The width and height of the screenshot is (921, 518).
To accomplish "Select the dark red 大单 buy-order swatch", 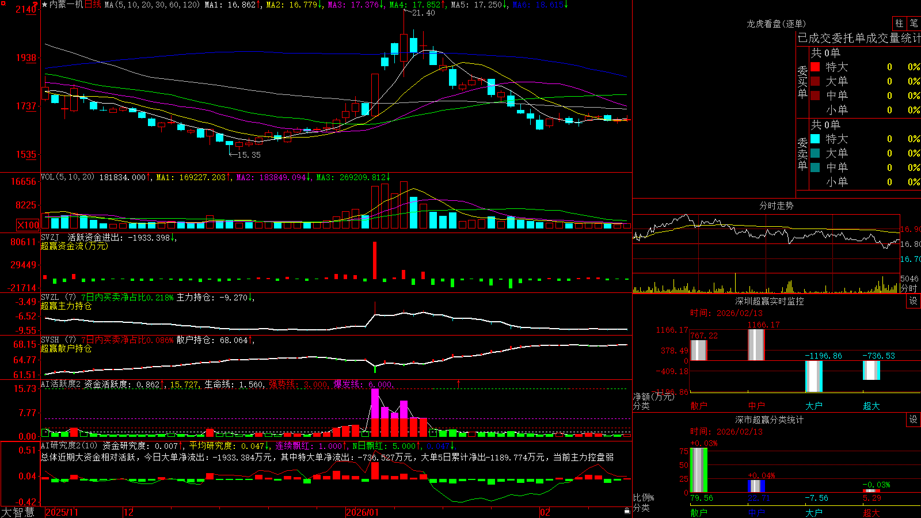I will tap(815, 81).
